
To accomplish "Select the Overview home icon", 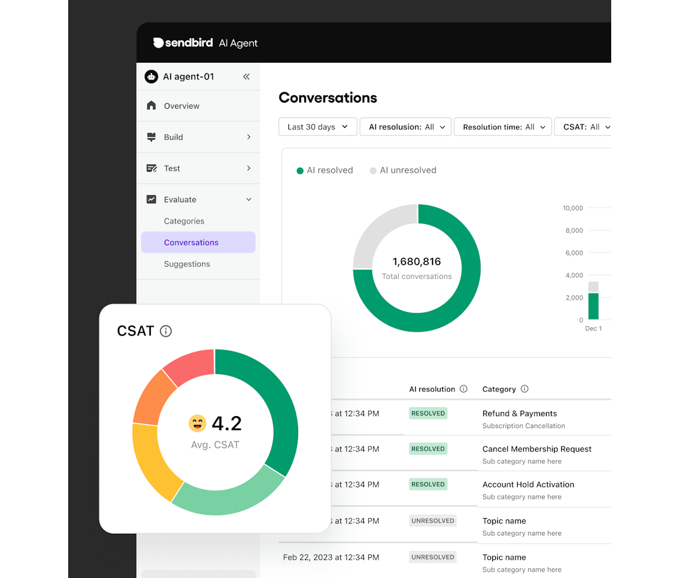I will click(151, 105).
